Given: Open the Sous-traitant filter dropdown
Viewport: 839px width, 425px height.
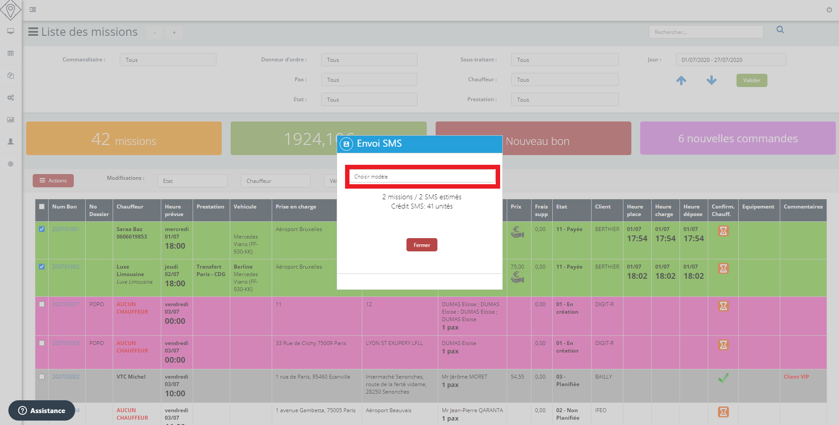Looking at the screenshot, I should pos(564,60).
